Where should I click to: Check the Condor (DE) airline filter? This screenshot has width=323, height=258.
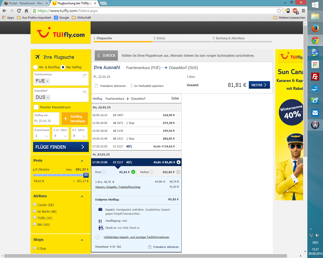(35, 205)
